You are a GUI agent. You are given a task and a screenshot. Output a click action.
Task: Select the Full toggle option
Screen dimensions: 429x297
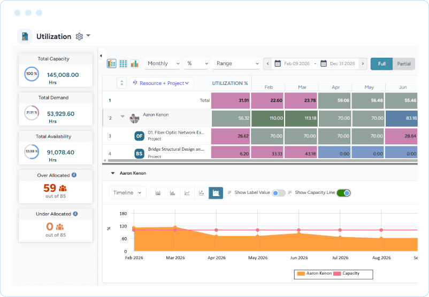pos(382,64)
